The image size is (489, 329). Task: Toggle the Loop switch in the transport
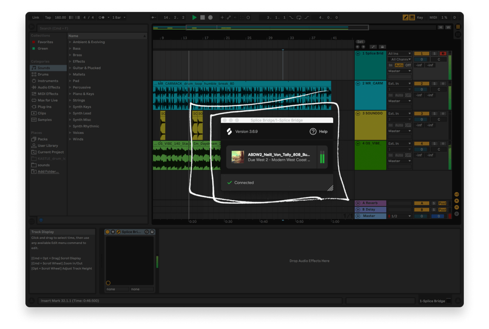[x=299, y=17]
